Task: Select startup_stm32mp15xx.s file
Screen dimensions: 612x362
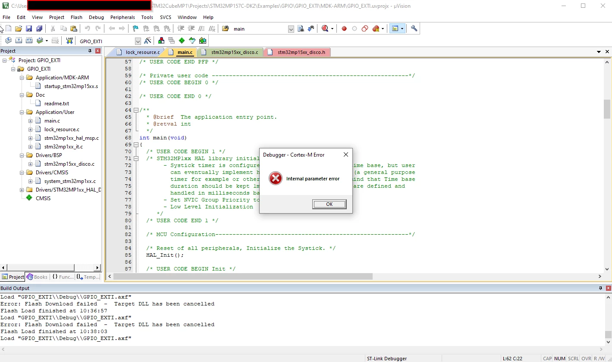Action: tap(71, 86)
